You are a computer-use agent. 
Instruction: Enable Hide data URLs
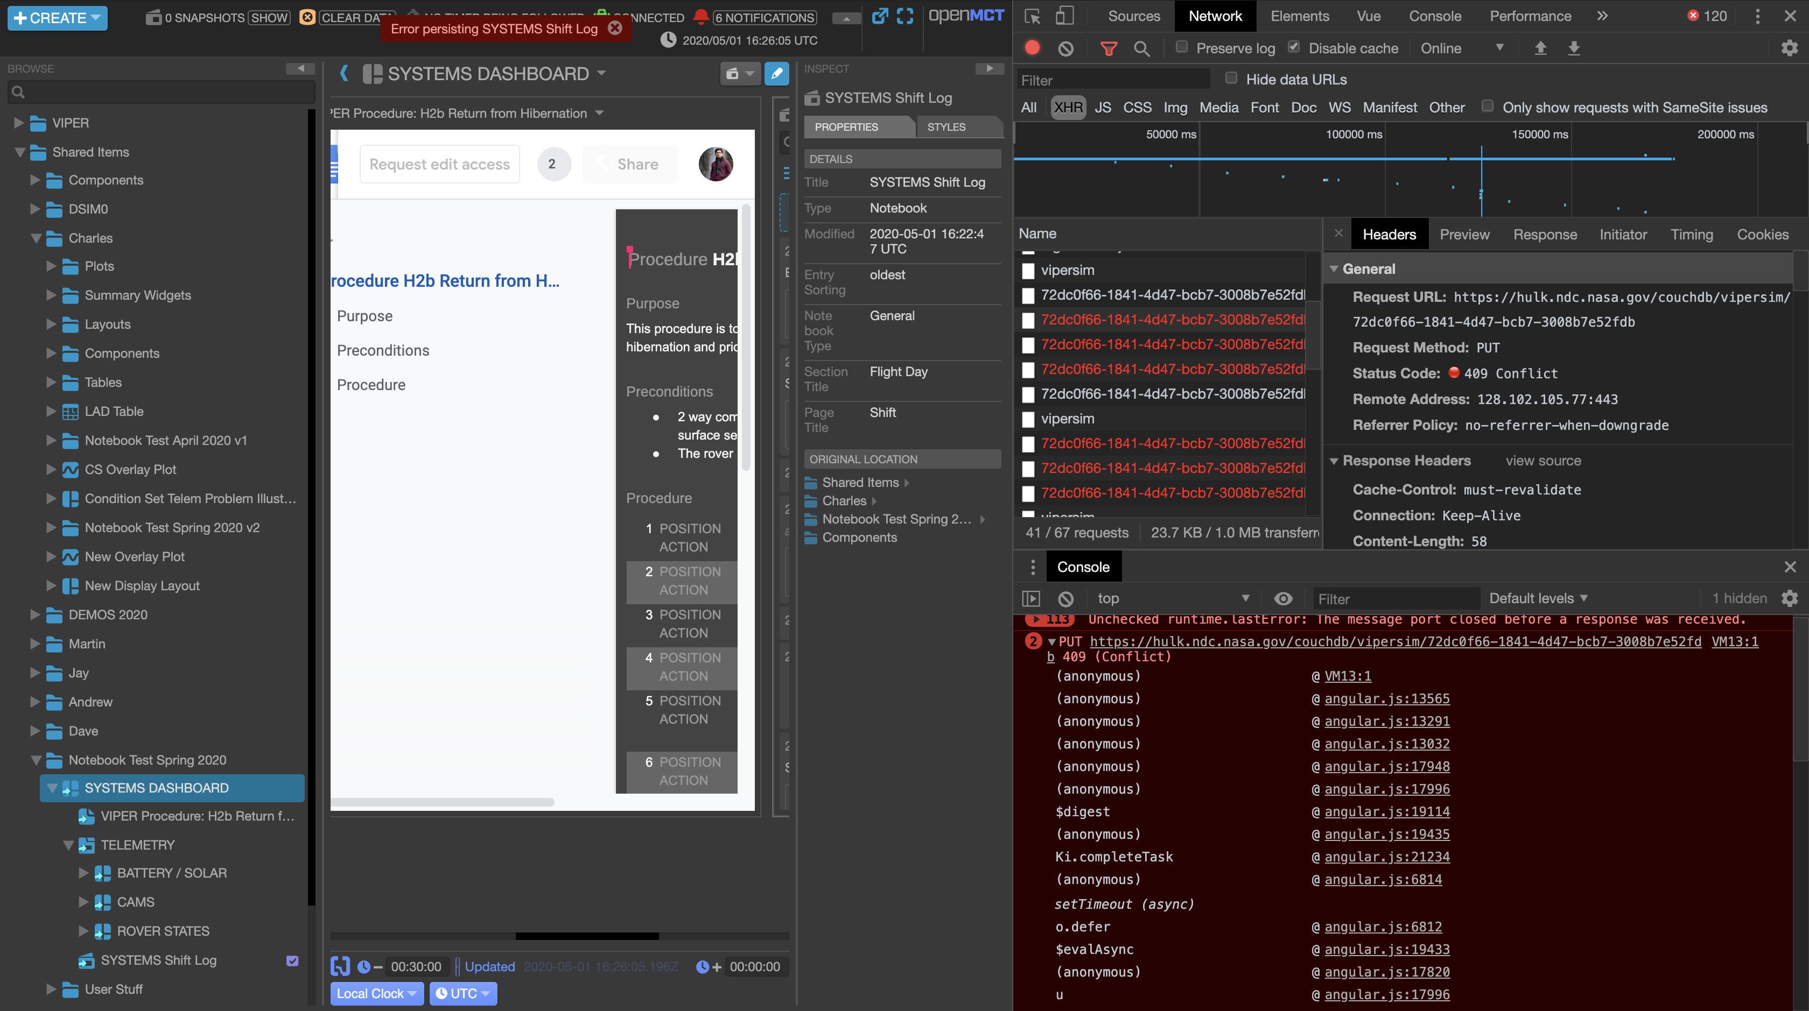tap(1231, 79)
